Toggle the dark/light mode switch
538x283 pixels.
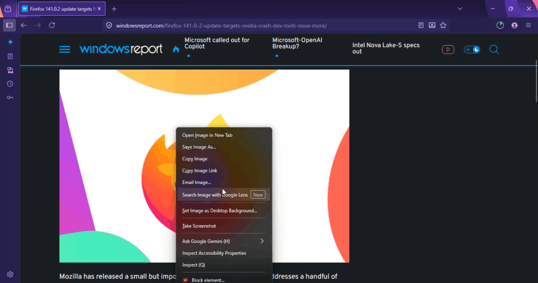pos(472,49)
